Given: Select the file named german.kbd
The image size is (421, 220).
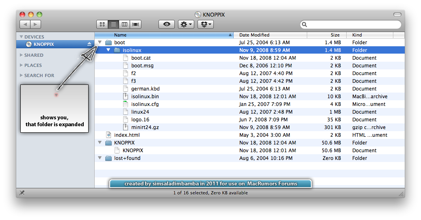Looking at the screenshot, I should (145, 89).
